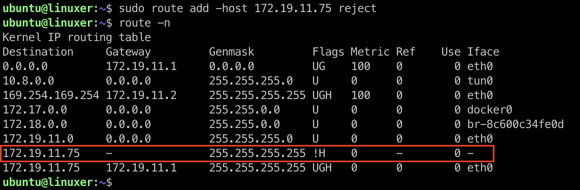Image resolution: width=580 pixels, height=190 pixels.
Task: Select the 10.8.0.0 destination entry
Action: click(28, 81)
